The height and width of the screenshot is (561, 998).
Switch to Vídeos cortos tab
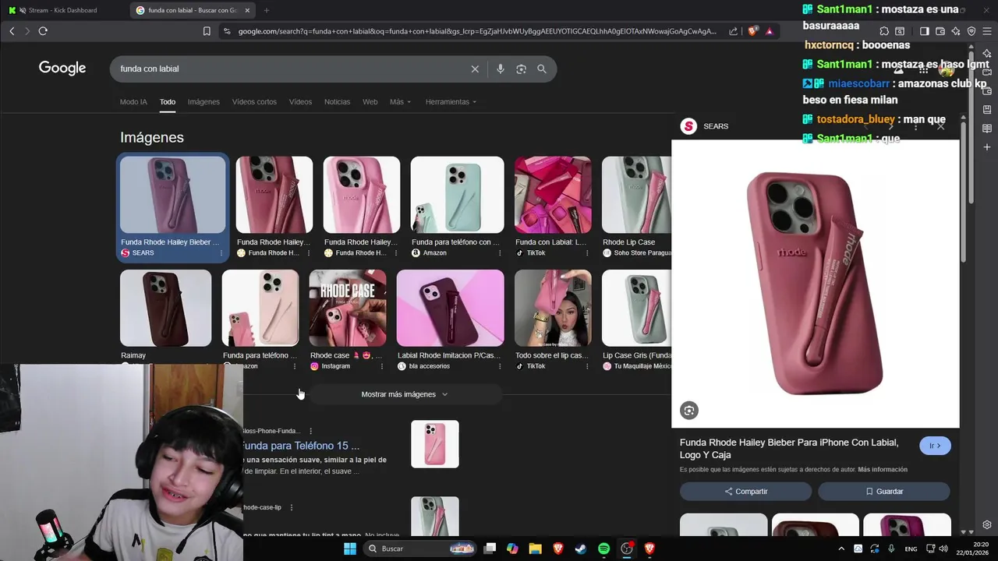(254, 102)
